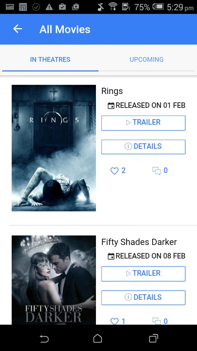The width and height of the screenshot is (197, 351).
Task: Select the In Theatres tab
Action: tap(50, 60)
